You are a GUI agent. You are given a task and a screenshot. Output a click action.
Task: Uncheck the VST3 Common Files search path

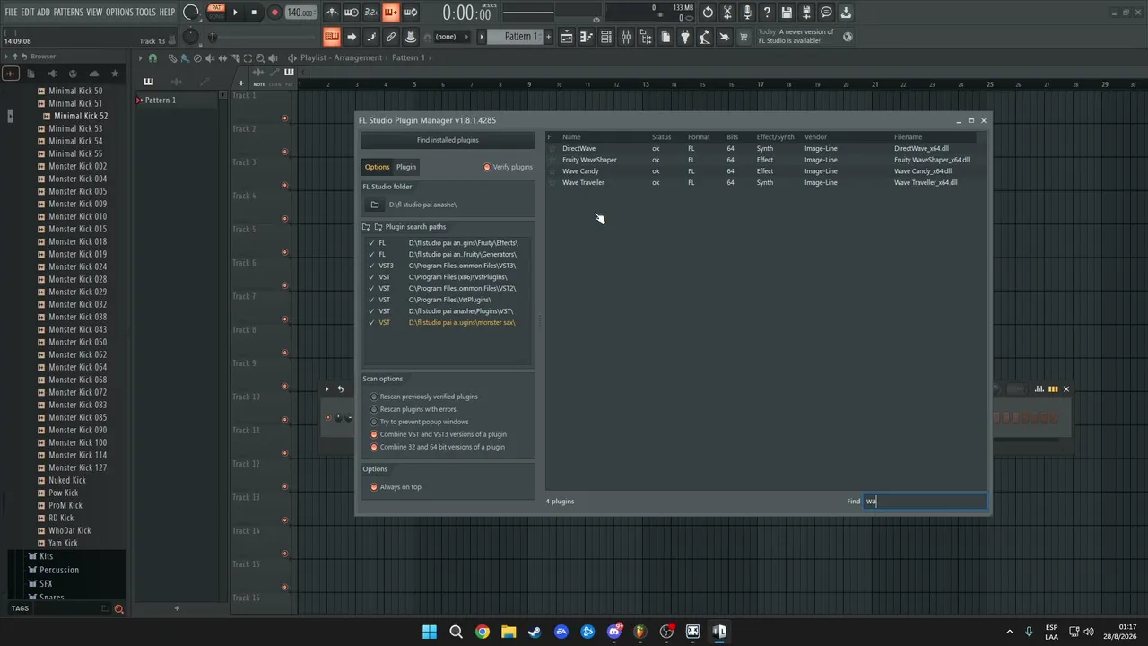pyautogui.click(x=371, y=266)
